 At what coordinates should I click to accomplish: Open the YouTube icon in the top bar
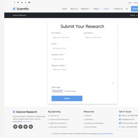click(x=29, y=2)
